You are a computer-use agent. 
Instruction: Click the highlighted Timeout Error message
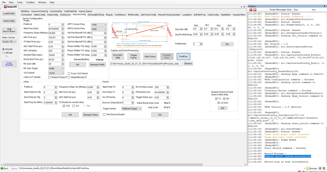pos(288,156)
